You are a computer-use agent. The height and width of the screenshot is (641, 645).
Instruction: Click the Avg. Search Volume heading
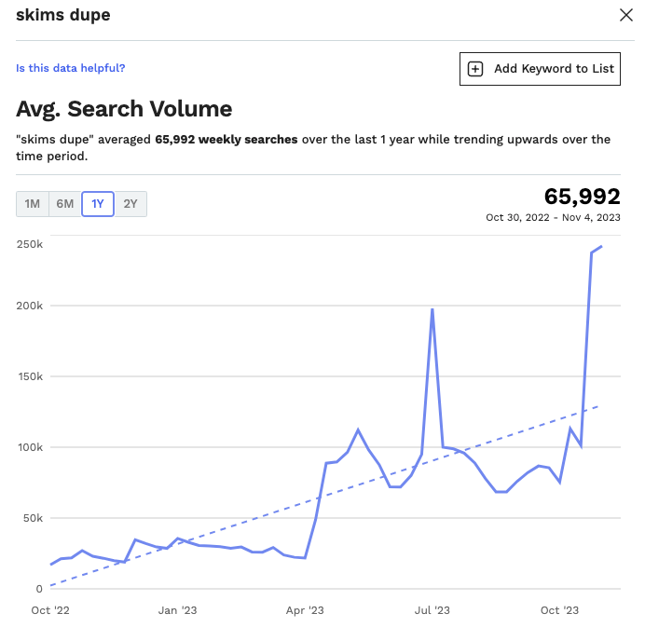pos(124,109)
